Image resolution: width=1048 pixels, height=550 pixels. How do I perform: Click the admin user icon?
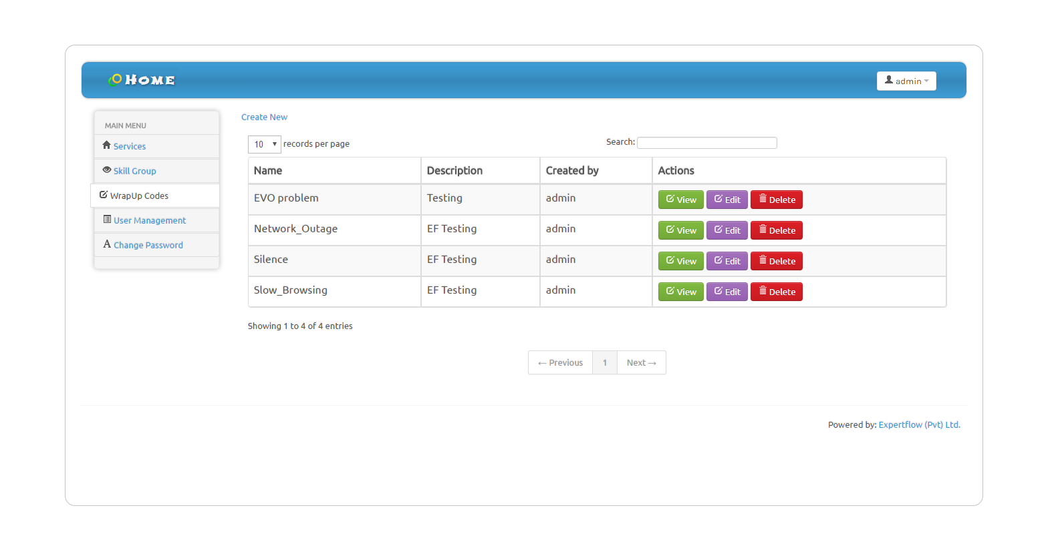click(x=889, y=80)
